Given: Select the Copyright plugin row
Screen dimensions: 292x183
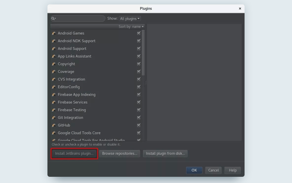Looking at the screenshot, I should tap(96, 64).
